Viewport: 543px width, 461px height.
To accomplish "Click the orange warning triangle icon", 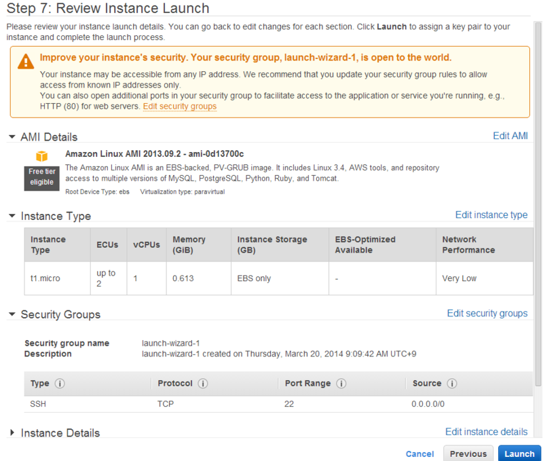I will (x=26, y=62).
